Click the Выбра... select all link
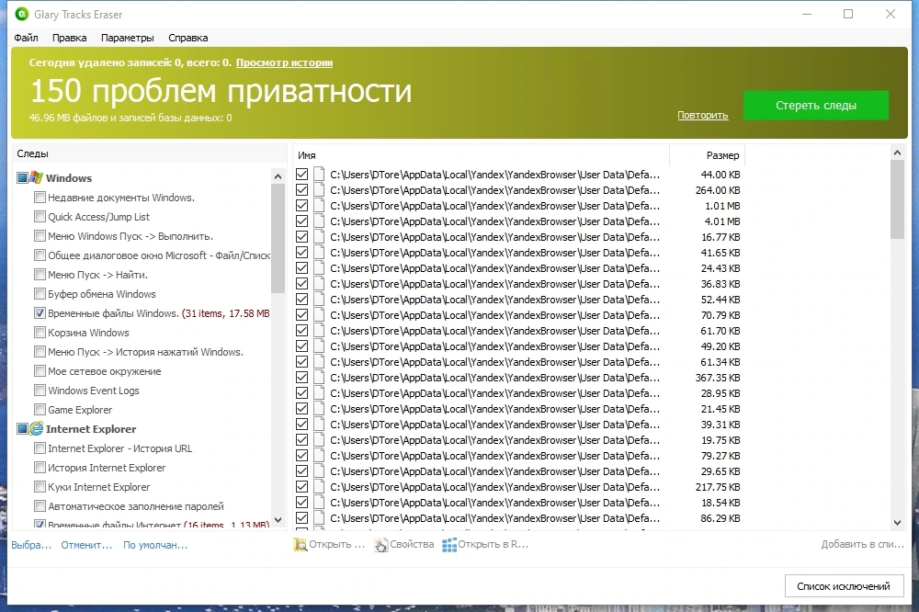 [x=31, y=545]
